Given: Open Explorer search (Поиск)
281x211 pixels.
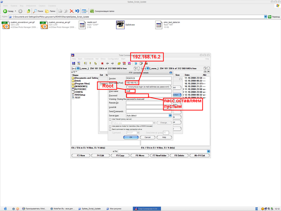Looking at the screenshot, I should click(x=38, y=11).
